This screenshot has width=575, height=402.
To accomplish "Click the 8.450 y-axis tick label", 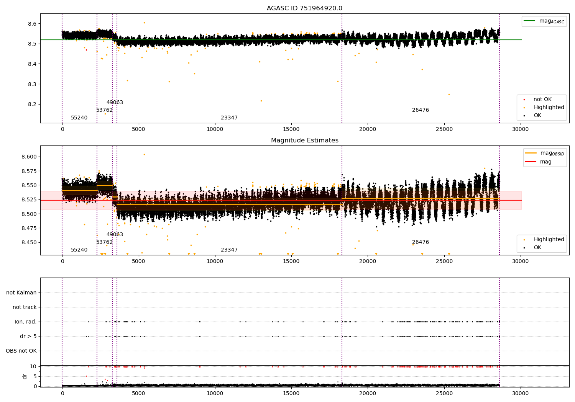I will 29,242.
